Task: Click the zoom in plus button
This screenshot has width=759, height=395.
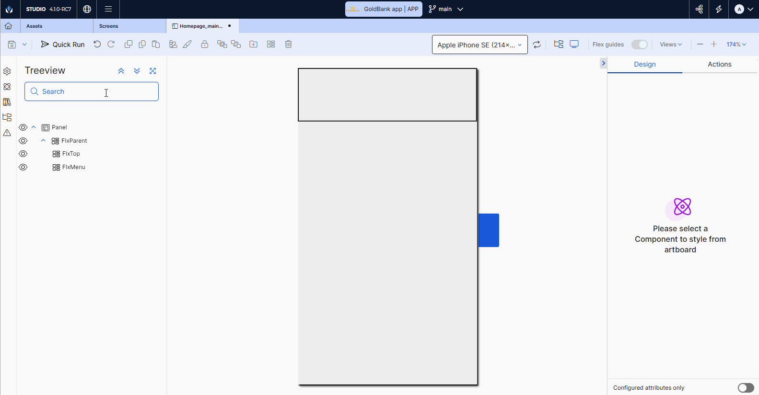Action: [713, 45]
